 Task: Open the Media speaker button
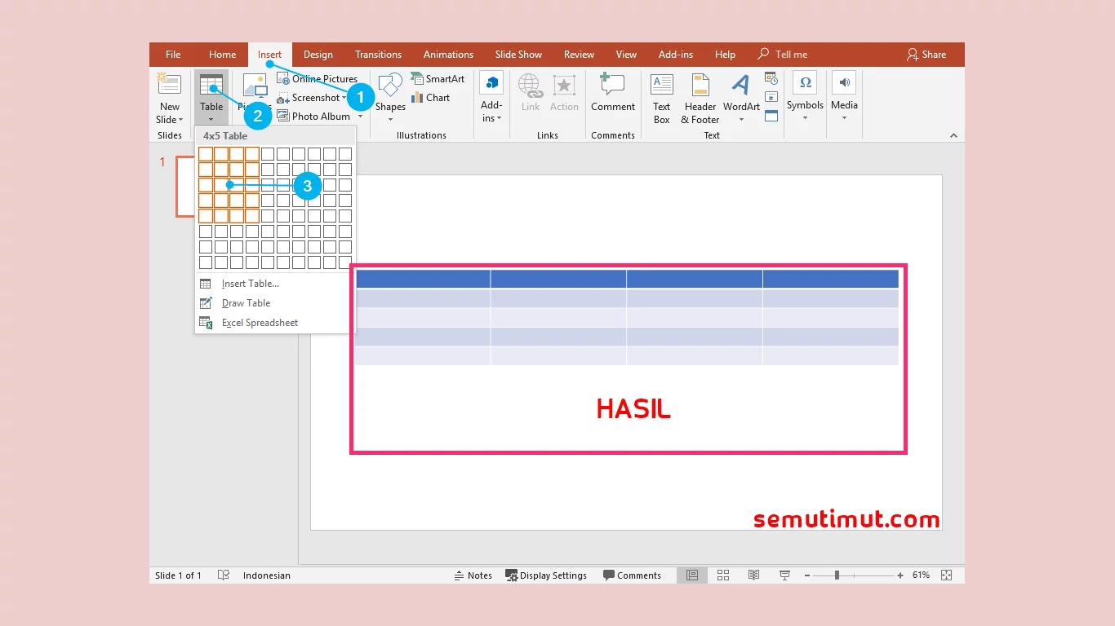click(844, 82)
